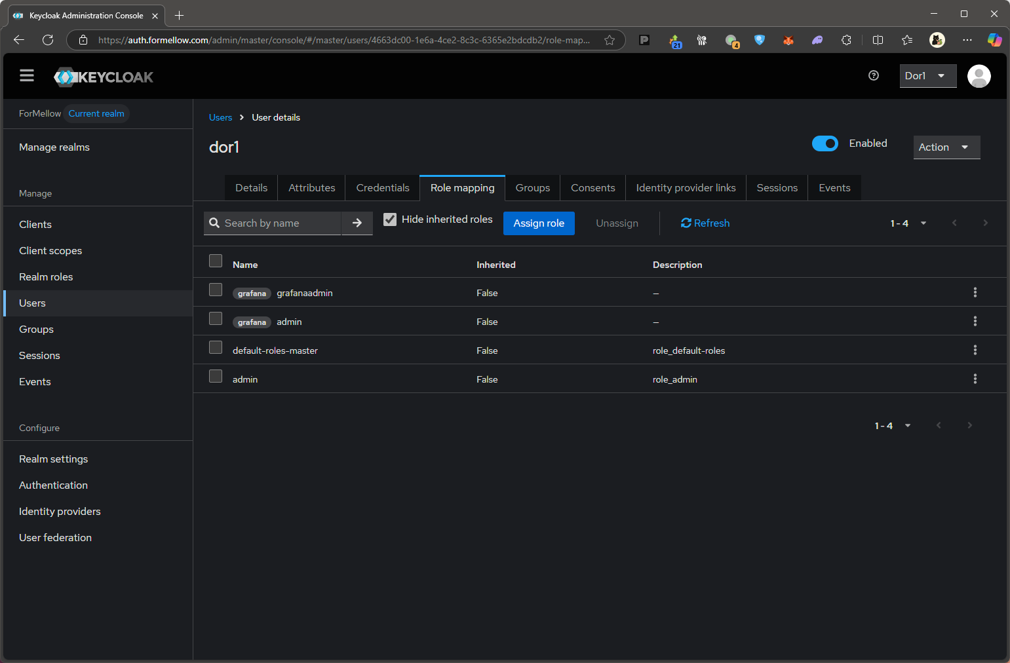Toggle browser split screen icon
Screen dimensions: 1010x663
coord(878,40)
